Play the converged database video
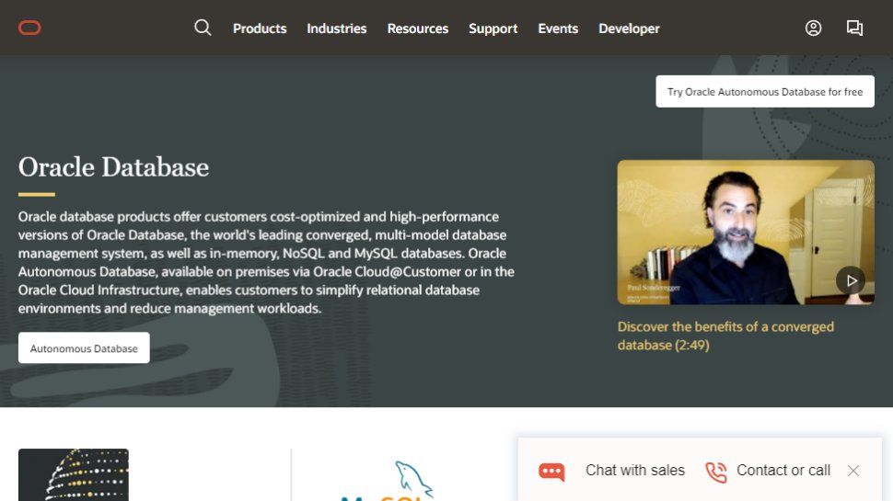Viewport: 893px width, 501px height. click(851, 280)
